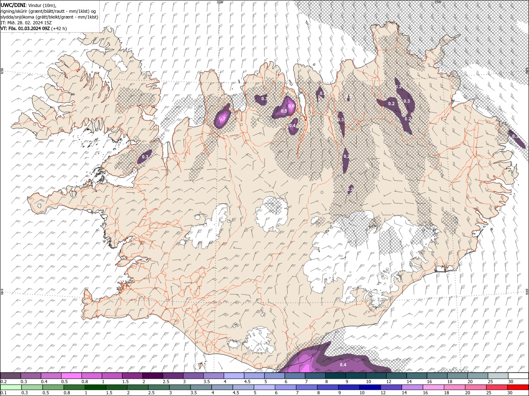Screen dimensions: 529x396
Task: Click the violet rain swatch between 12 and 14
Action: click(x=390, y=387)
